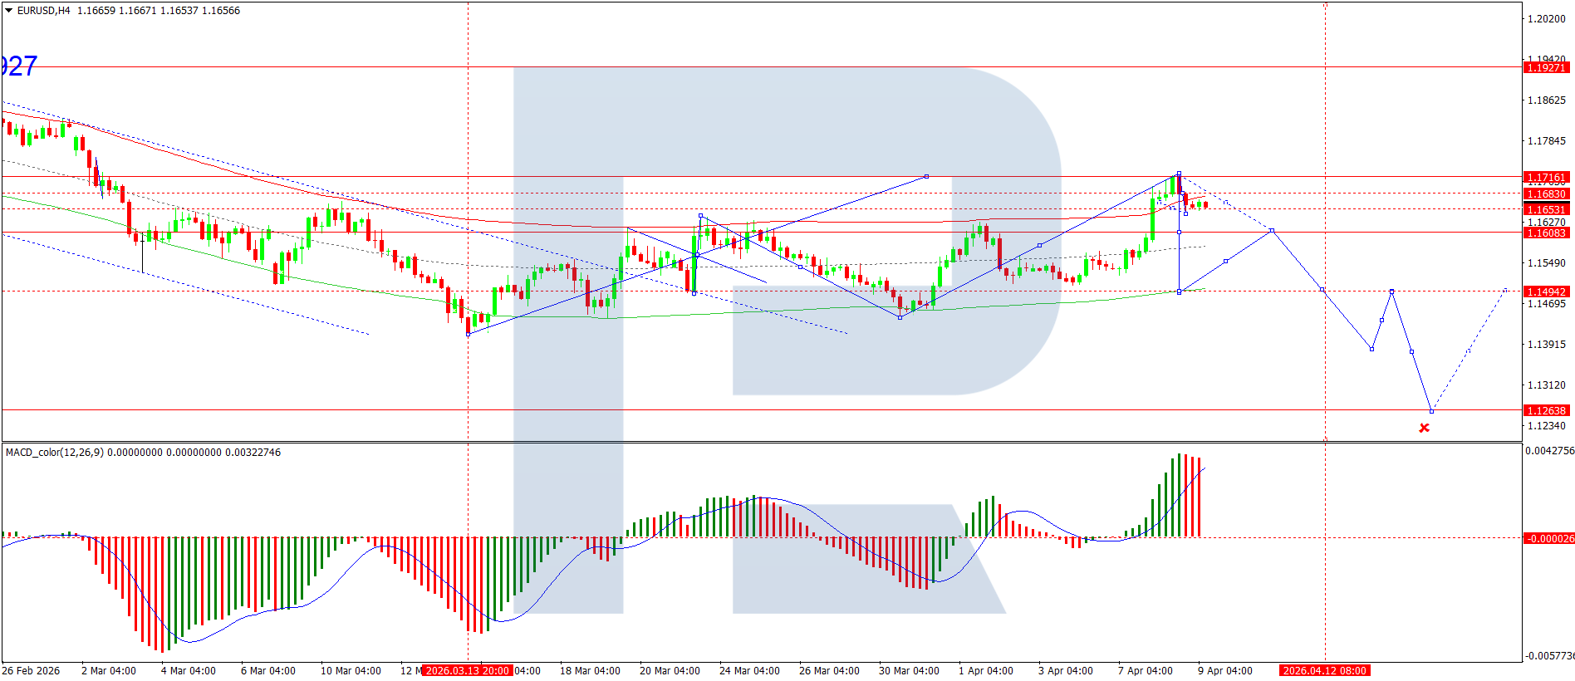Click the 2026.03.13 20:00 date marker
The width and height of the screenshot is (1575, 681).
(468, 670)
